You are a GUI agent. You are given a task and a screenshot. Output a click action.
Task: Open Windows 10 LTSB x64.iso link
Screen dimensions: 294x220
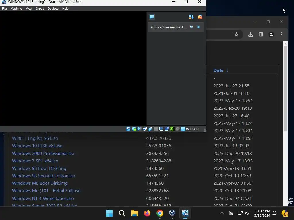point(37,146)
